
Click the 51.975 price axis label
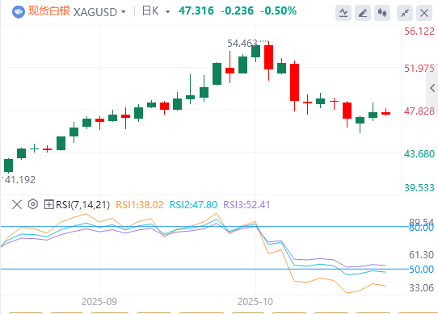point(419,69)
